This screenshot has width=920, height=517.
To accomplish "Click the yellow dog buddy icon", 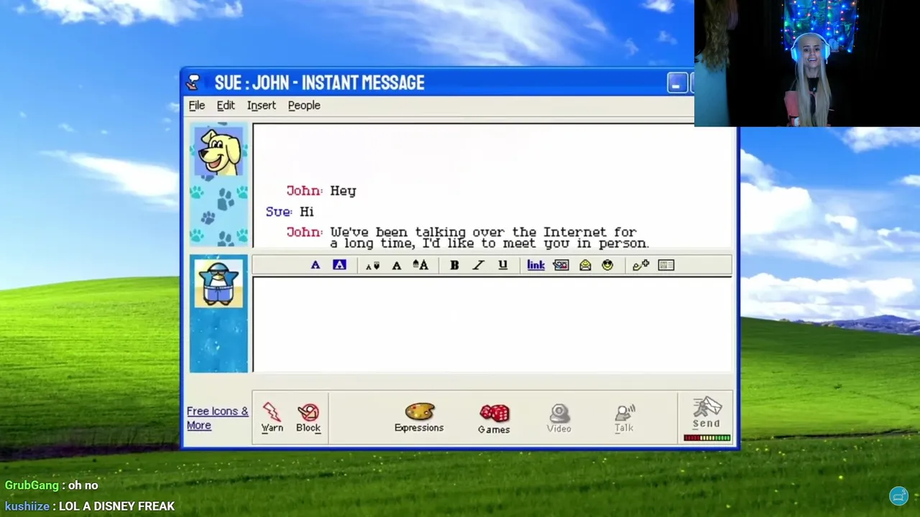I will click(218, 152).
